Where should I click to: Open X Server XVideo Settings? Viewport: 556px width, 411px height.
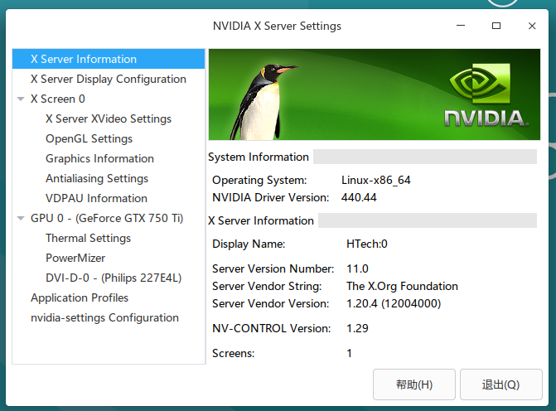pos(109,118)
